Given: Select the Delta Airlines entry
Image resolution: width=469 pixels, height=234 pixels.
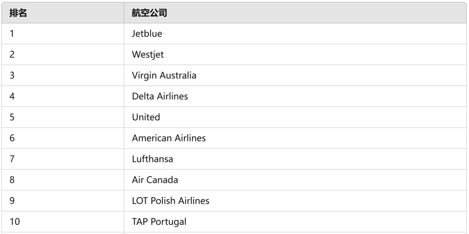Looking at the screenshot, I should (x=295, y=97).
